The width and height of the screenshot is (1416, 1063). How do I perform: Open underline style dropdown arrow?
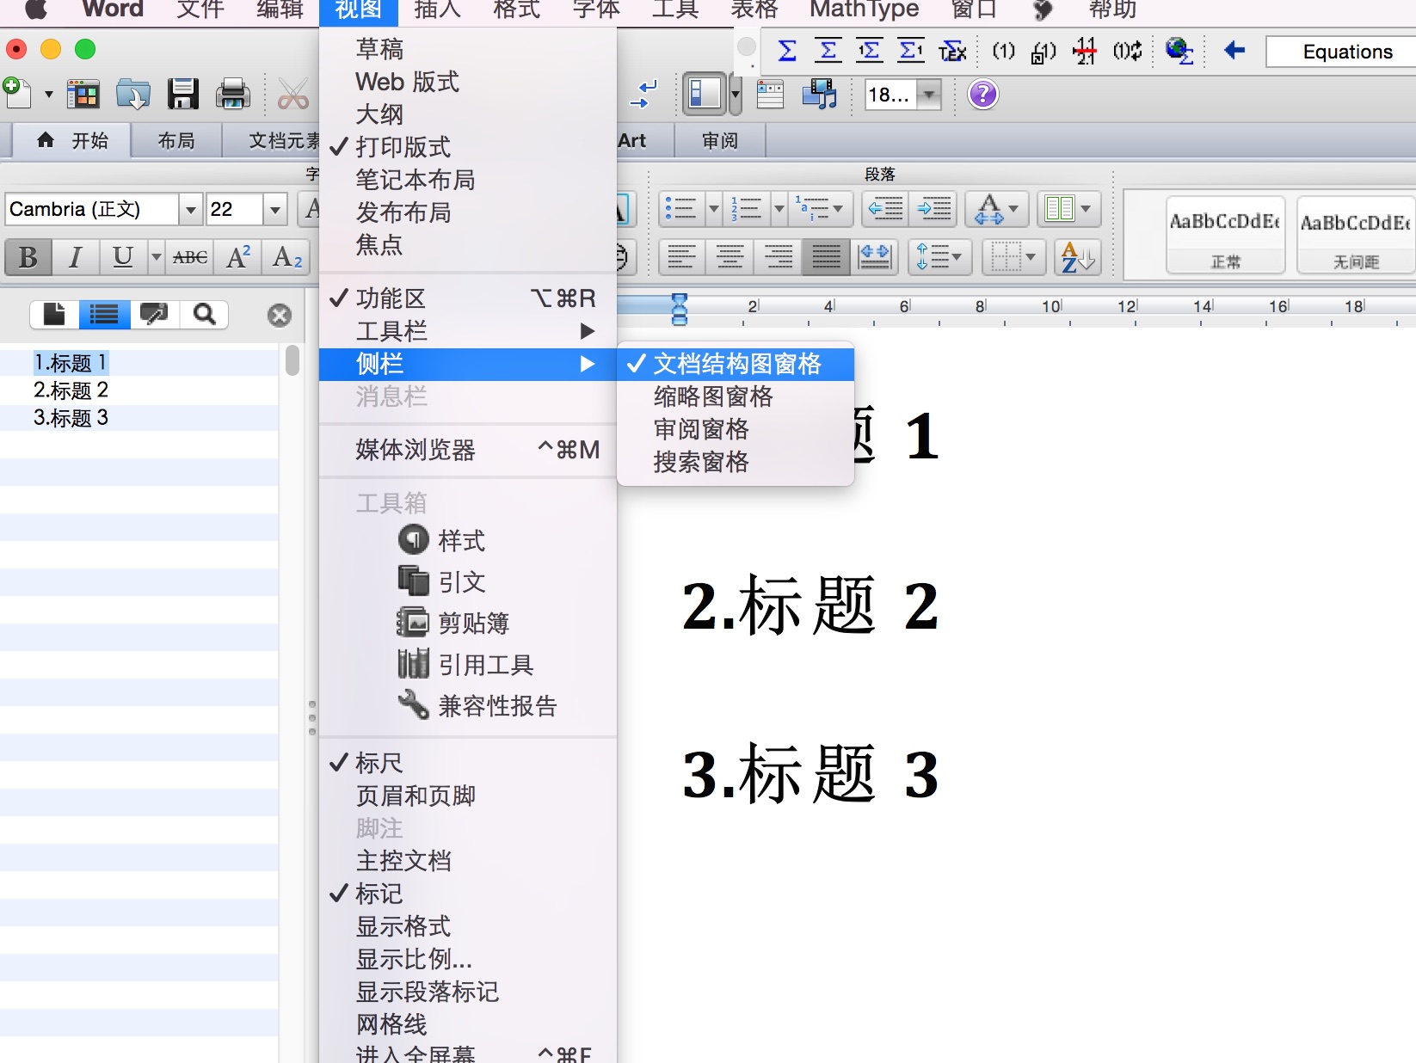pyautogui.click(x=156, y=256)
